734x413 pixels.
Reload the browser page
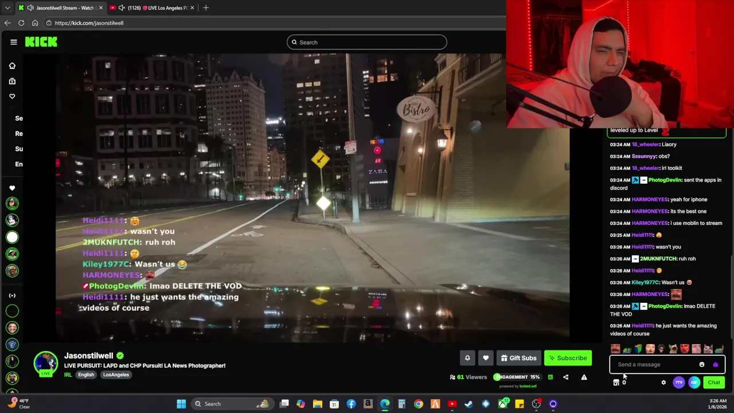[x=21, y=23]
